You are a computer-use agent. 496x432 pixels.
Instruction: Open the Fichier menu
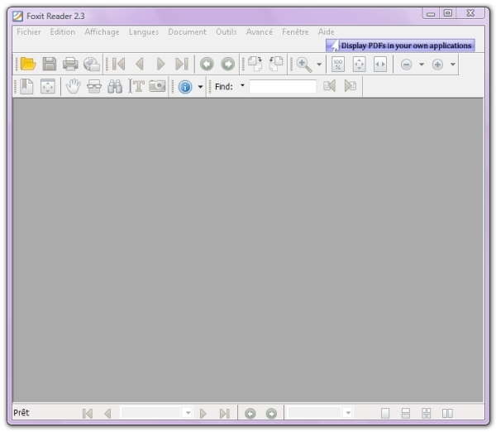click(29, 32)
